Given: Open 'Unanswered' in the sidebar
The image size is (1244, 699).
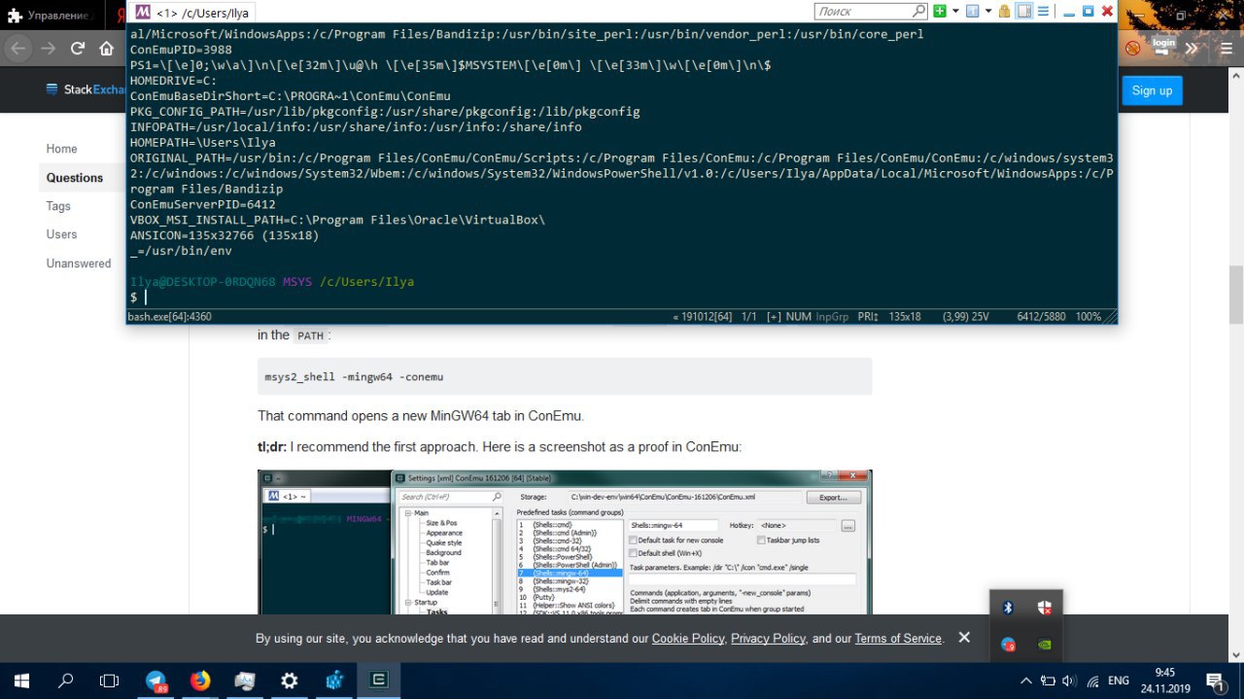Looking at the screenshot, I should click(79, 263).
